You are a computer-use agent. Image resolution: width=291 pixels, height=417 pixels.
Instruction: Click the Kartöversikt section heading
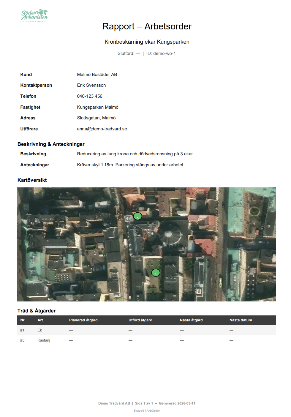coord(32,180)
